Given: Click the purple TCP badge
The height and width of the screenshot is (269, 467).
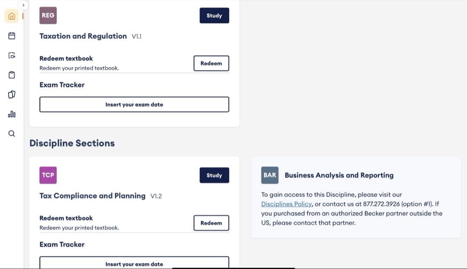Looking at the screenshot, I should [x=48, y=175].
